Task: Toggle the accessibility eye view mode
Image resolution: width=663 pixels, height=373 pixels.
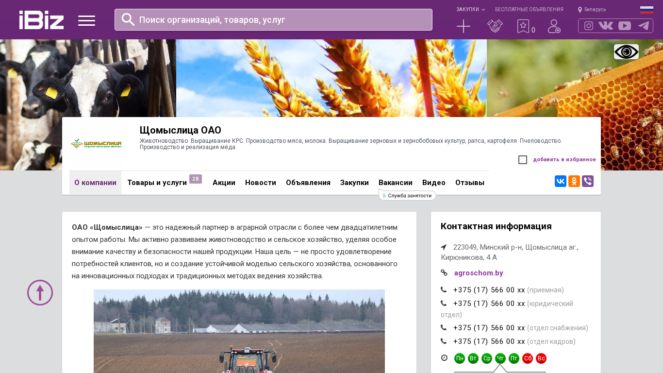Action: click(626, 51)
